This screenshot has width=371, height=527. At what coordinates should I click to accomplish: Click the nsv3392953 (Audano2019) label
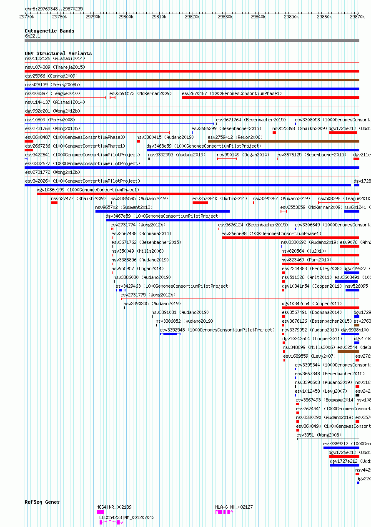(x=177, y=155)
